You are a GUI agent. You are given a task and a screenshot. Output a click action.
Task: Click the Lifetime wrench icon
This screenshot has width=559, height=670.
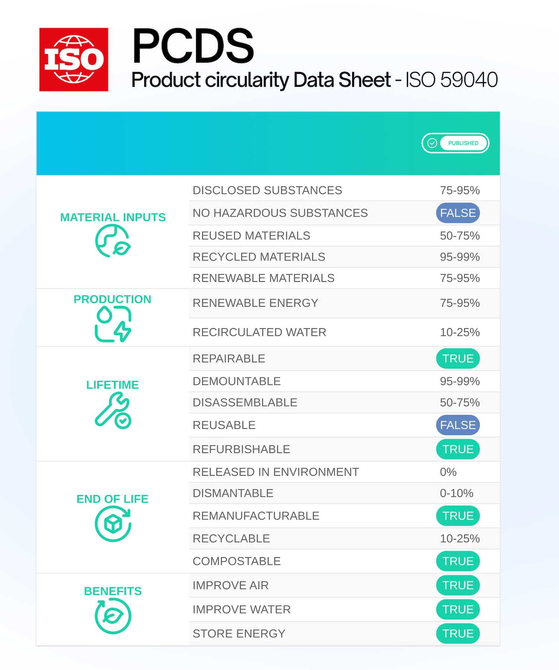113,410
